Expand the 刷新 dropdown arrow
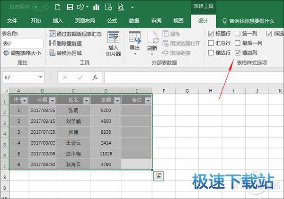The image size is (284, 199). coord(152,54)
